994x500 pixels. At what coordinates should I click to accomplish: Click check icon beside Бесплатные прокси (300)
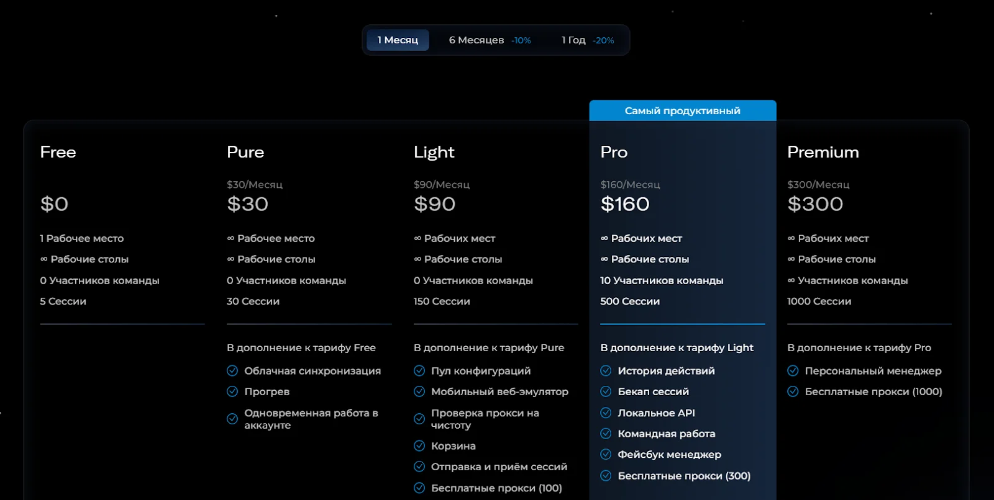pos(606,476)
